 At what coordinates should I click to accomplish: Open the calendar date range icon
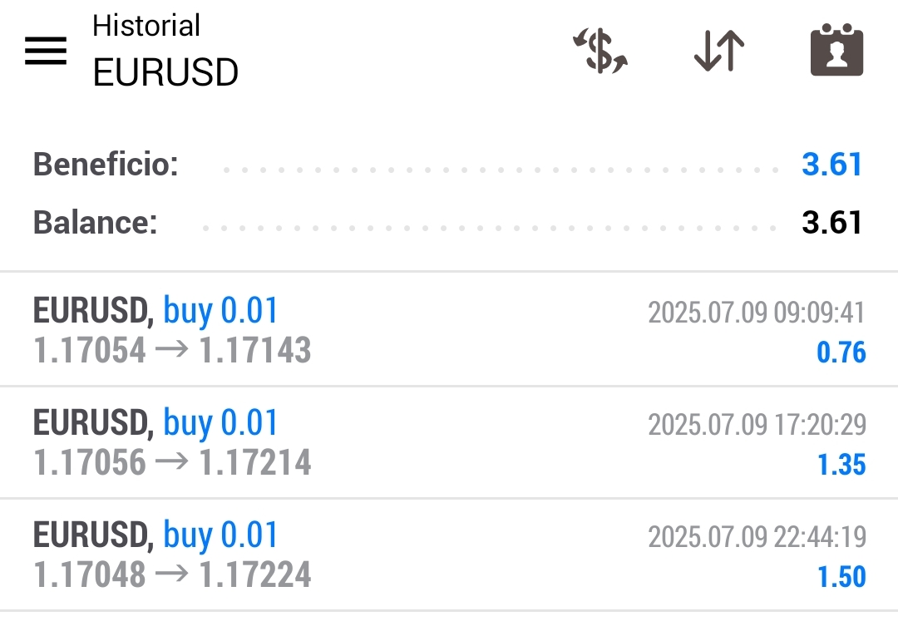(x=836, y=52)
